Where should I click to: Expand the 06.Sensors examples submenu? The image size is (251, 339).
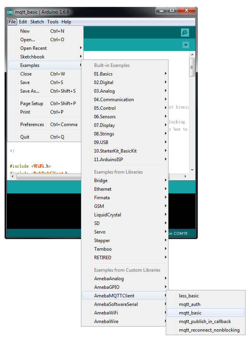(125, 117)
